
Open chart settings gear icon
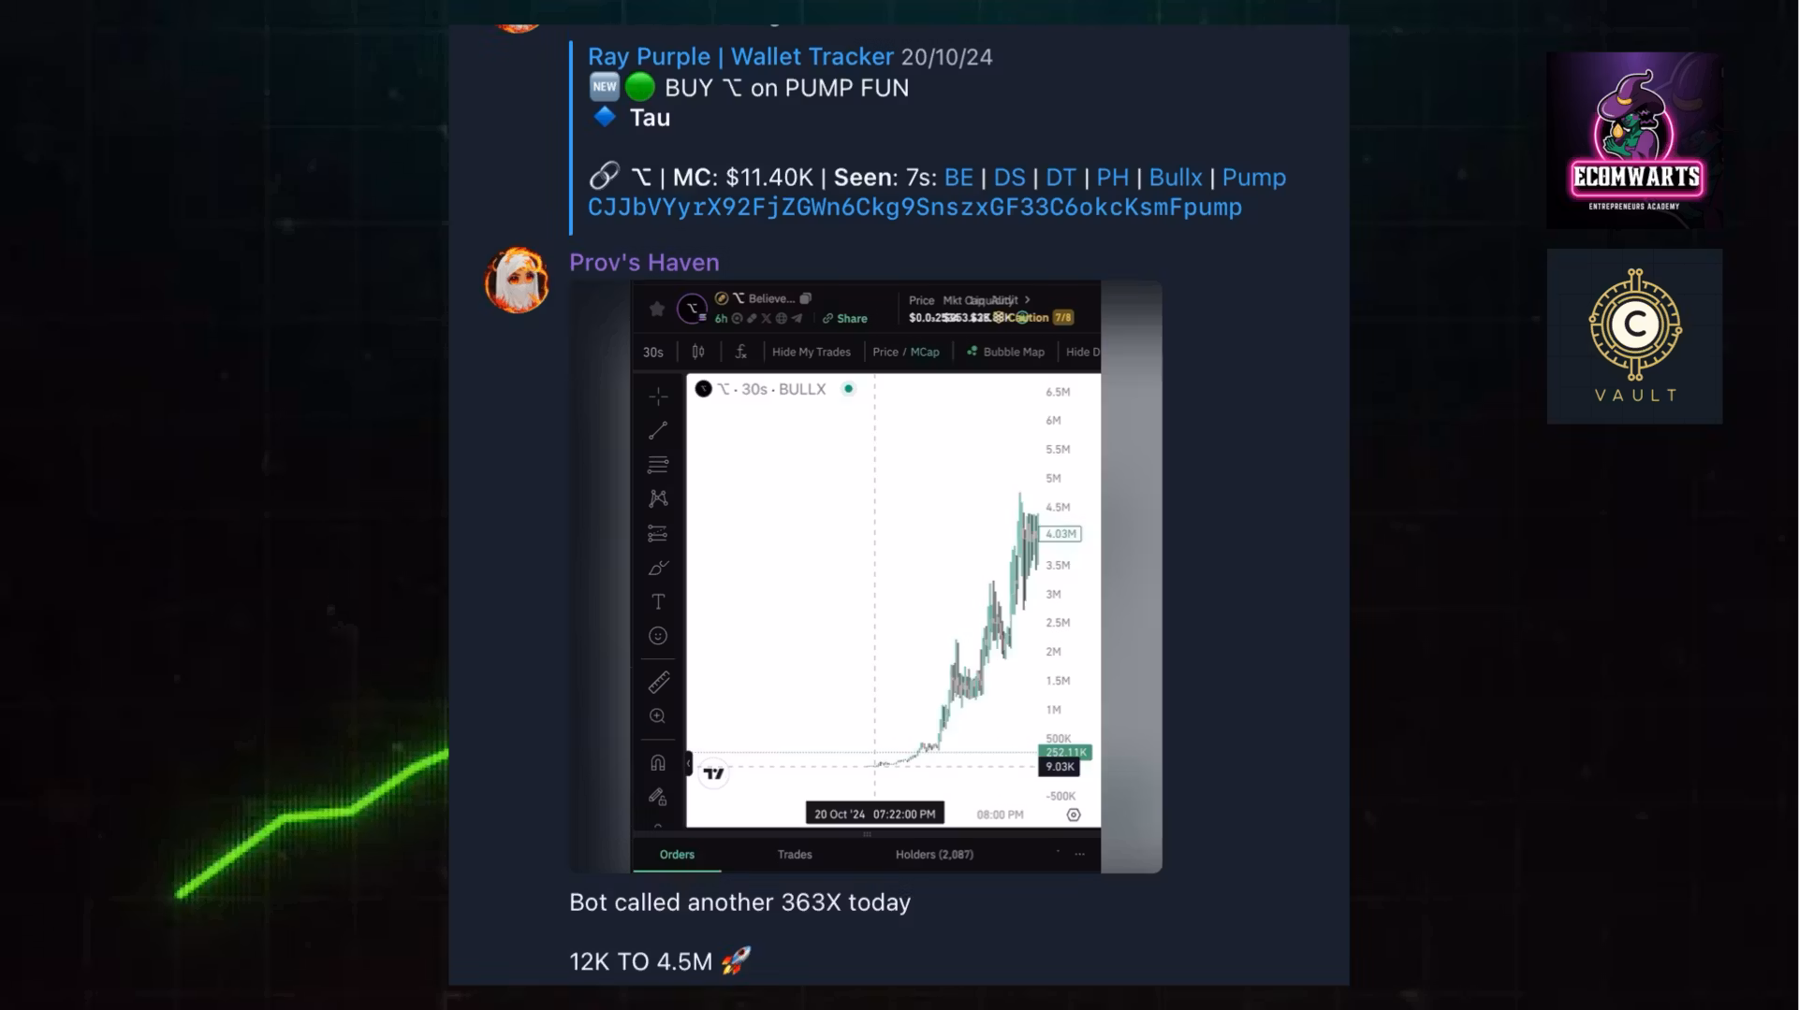(1074, 815)
